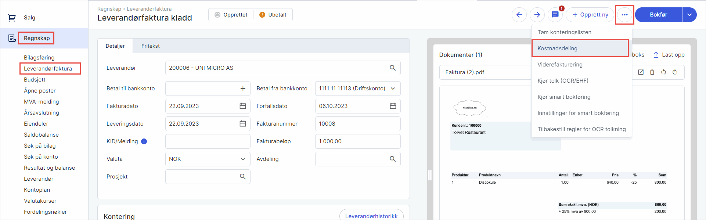
Task: Click the KID/Melding info icon
Action: pos(144,141)
